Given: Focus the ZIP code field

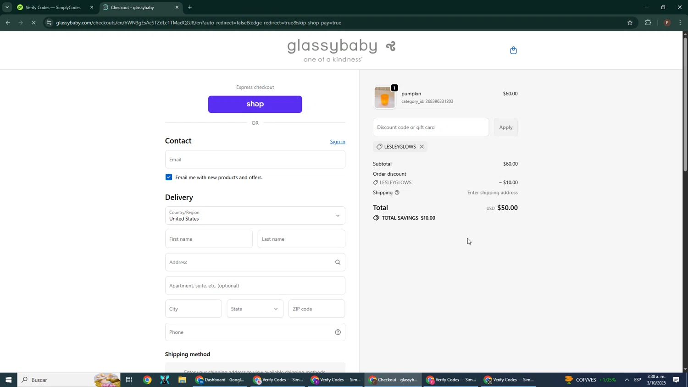Looking at the screenshot, I should (x=317, y=309).
